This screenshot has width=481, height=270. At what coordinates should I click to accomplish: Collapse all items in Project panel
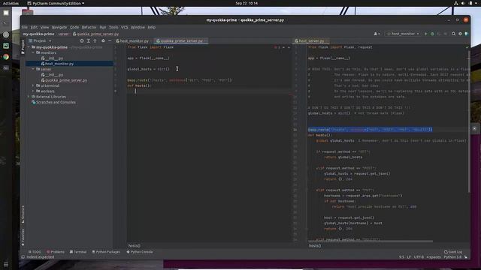pos(95,40)
